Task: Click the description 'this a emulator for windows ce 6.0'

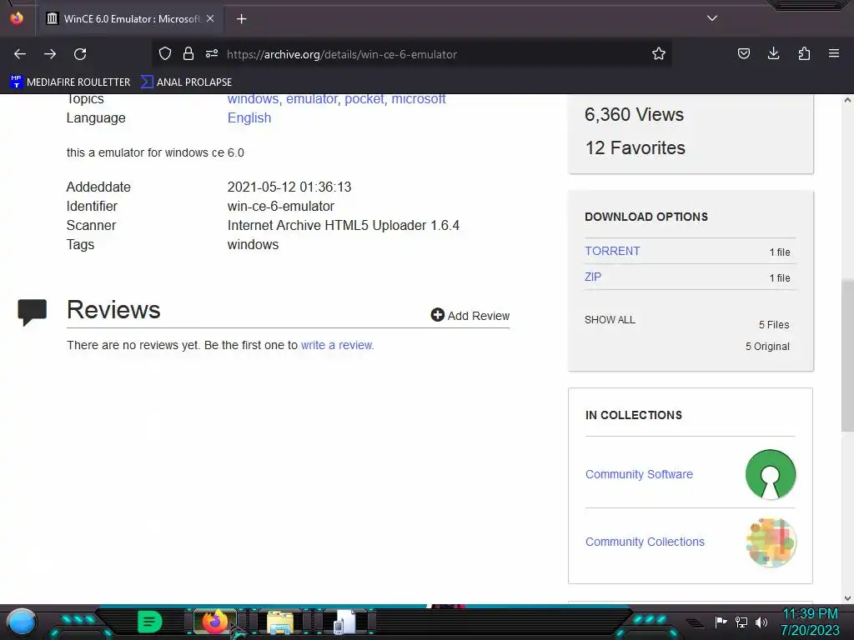Action: pyautogui.click(x=155, y=153)
